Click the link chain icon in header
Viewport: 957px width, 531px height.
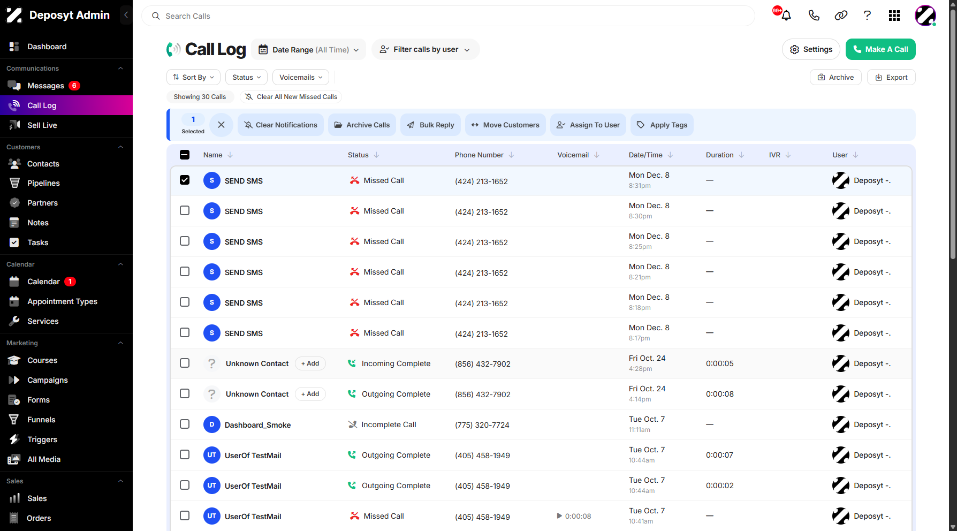pos(841,16)
